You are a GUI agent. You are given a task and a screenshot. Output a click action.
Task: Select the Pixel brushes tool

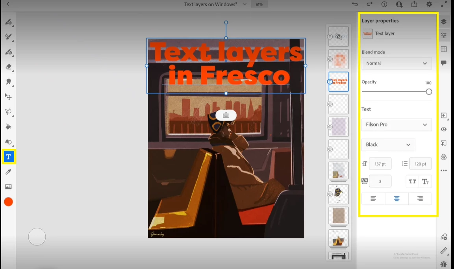point(8,22)
